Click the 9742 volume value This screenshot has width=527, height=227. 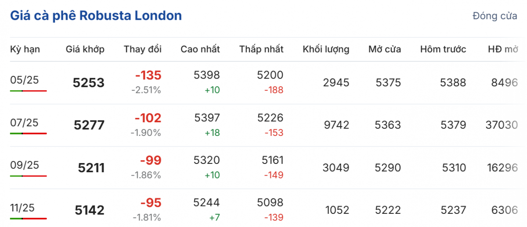[336, 125]
